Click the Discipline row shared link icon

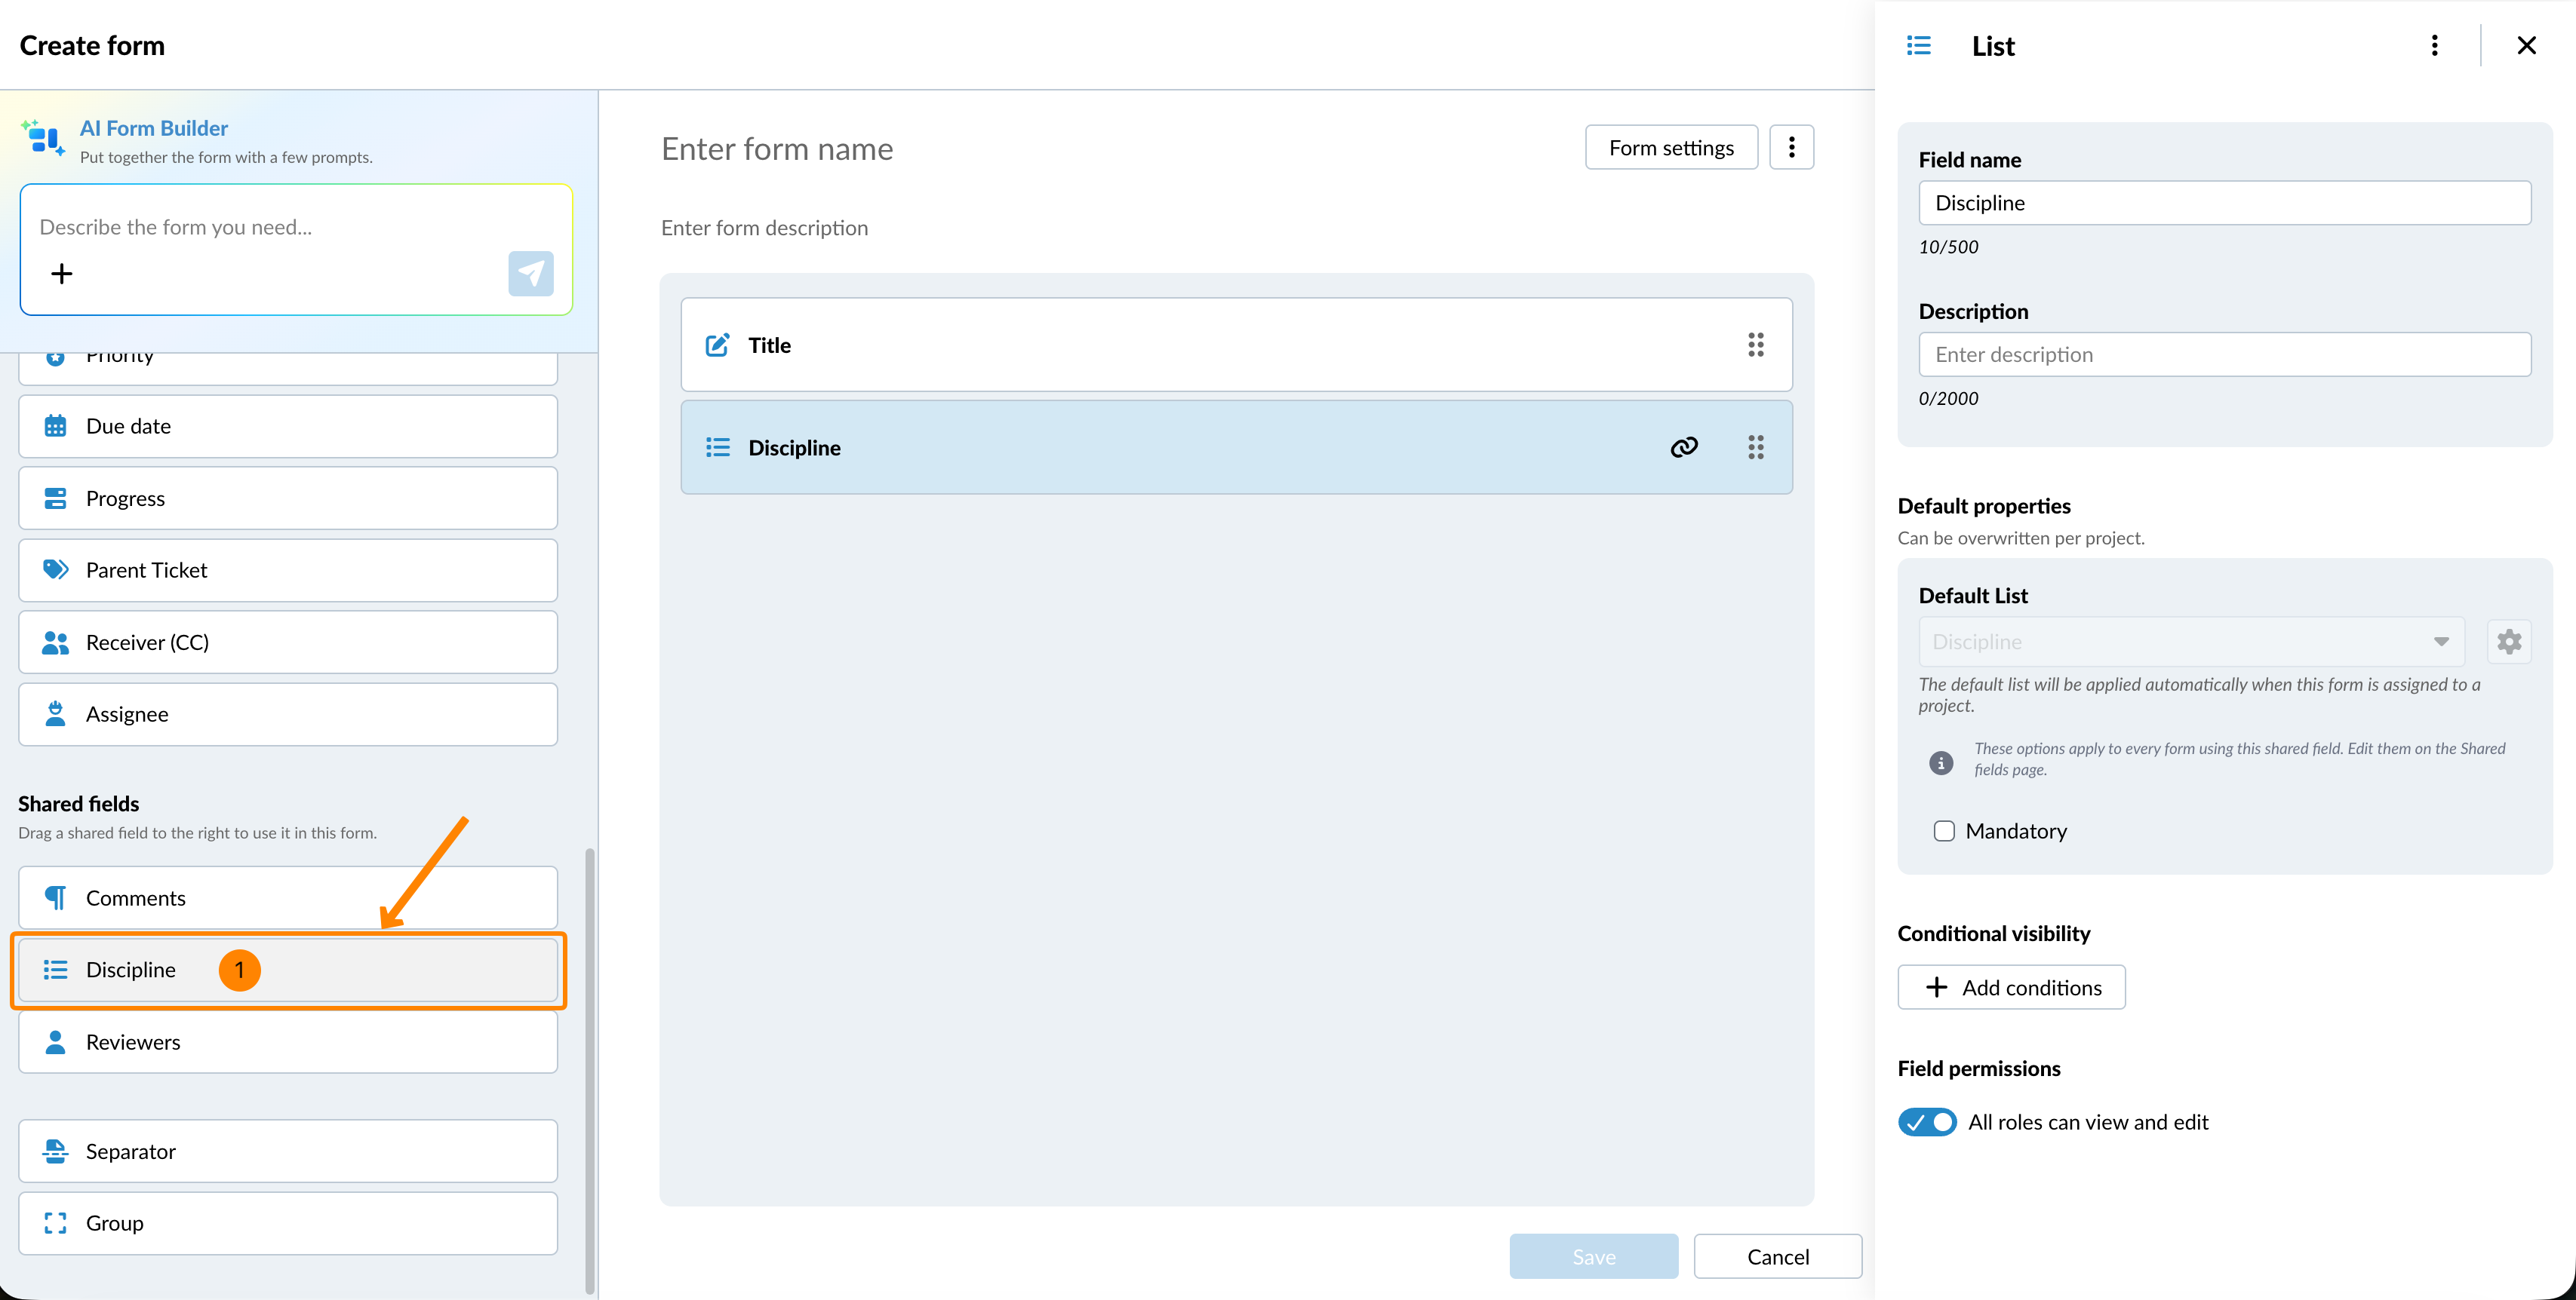[1684, 448]
